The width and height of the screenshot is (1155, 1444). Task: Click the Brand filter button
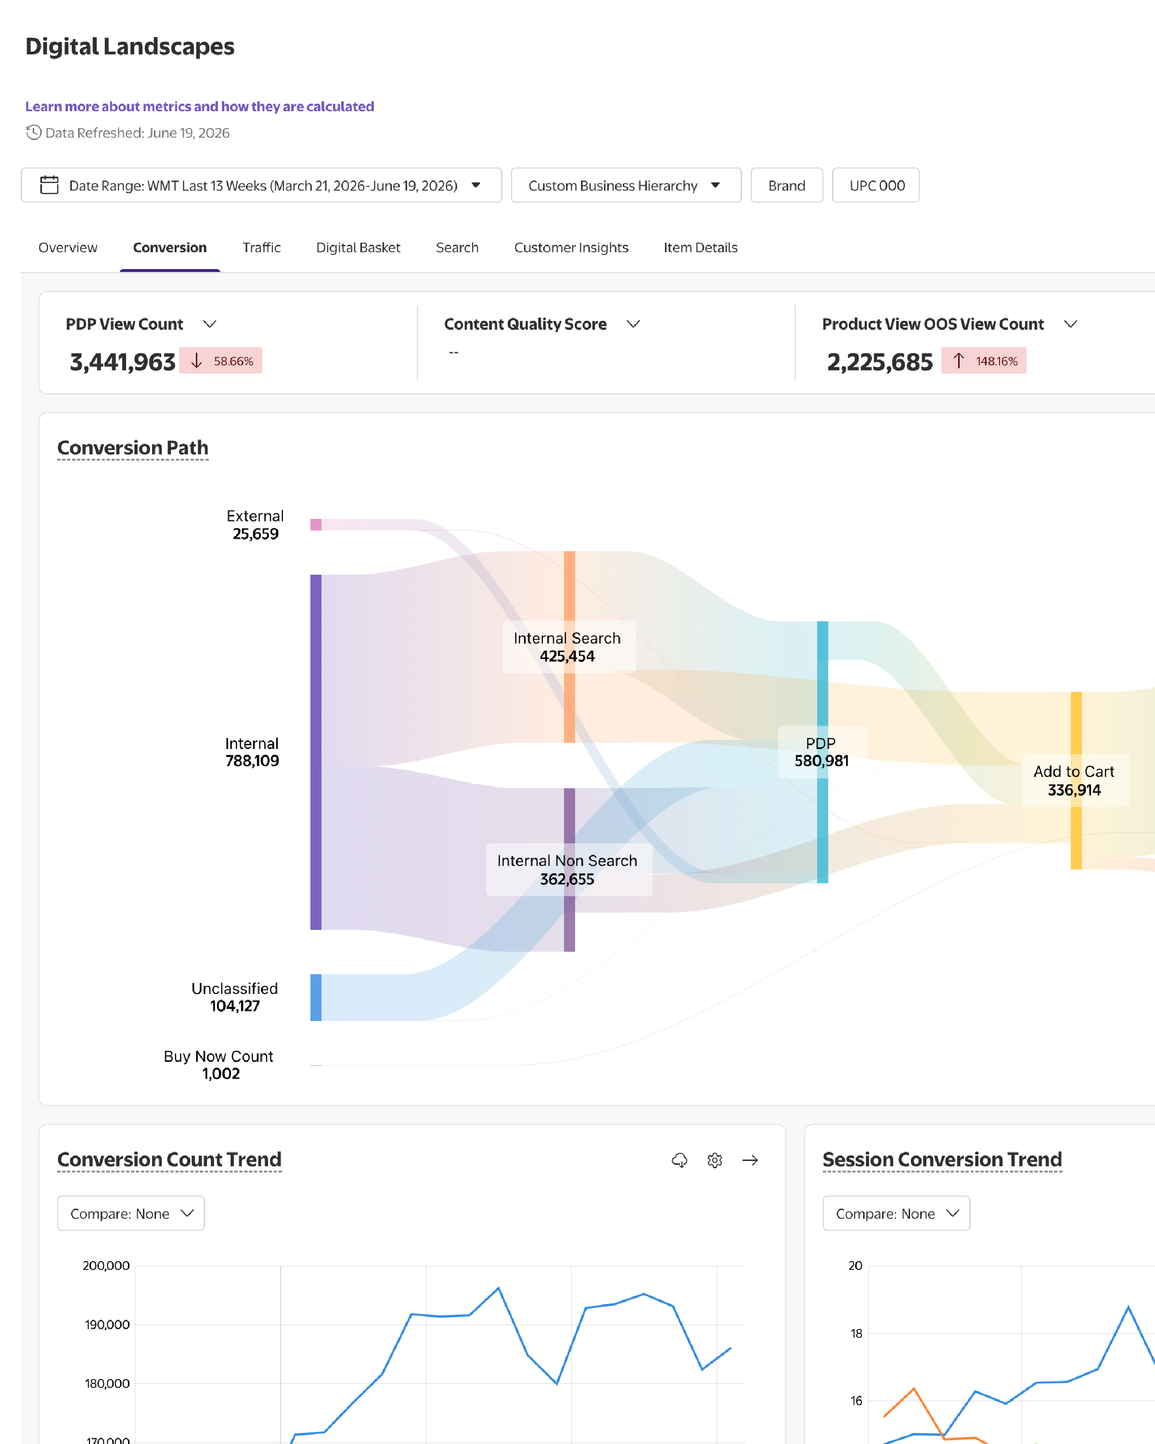(x=787, y=185)
